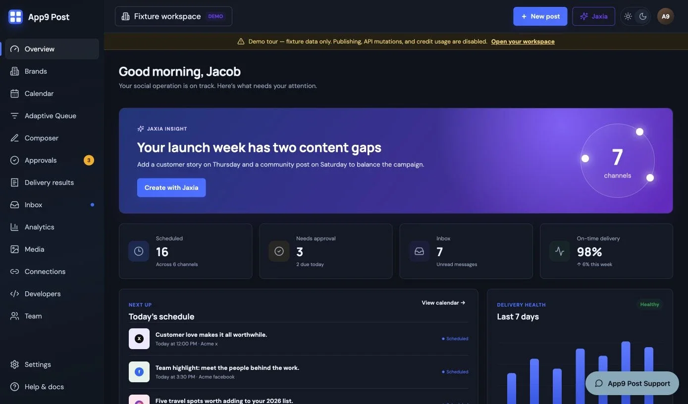
Task: Click the App9 Post logo icon
Action: click(x=16, y=17)
